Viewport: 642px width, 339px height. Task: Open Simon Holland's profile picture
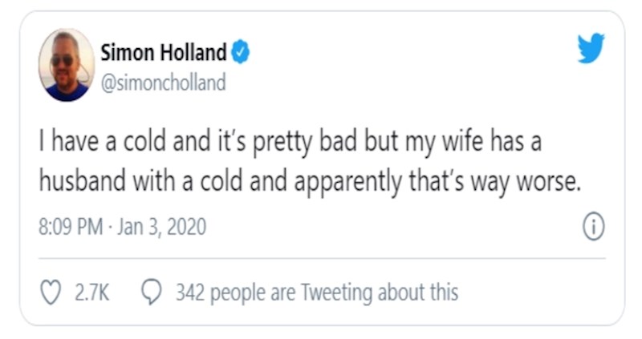(x=67, y=65)
